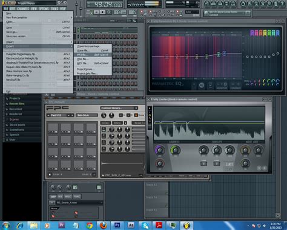
Task: Show the step sequencer via toolbar icon
Action: 213,4
